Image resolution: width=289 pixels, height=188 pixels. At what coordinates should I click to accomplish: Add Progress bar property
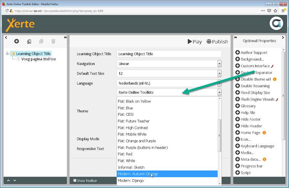tap(249, 166)
